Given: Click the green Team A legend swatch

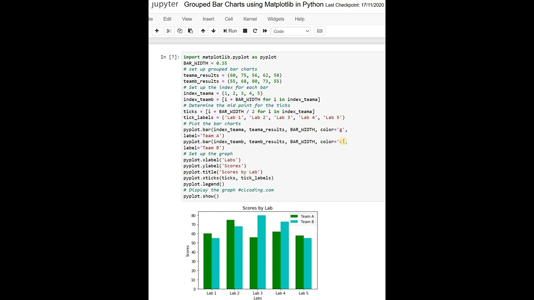Looking at the screenshot, I should tap(295, 217).
